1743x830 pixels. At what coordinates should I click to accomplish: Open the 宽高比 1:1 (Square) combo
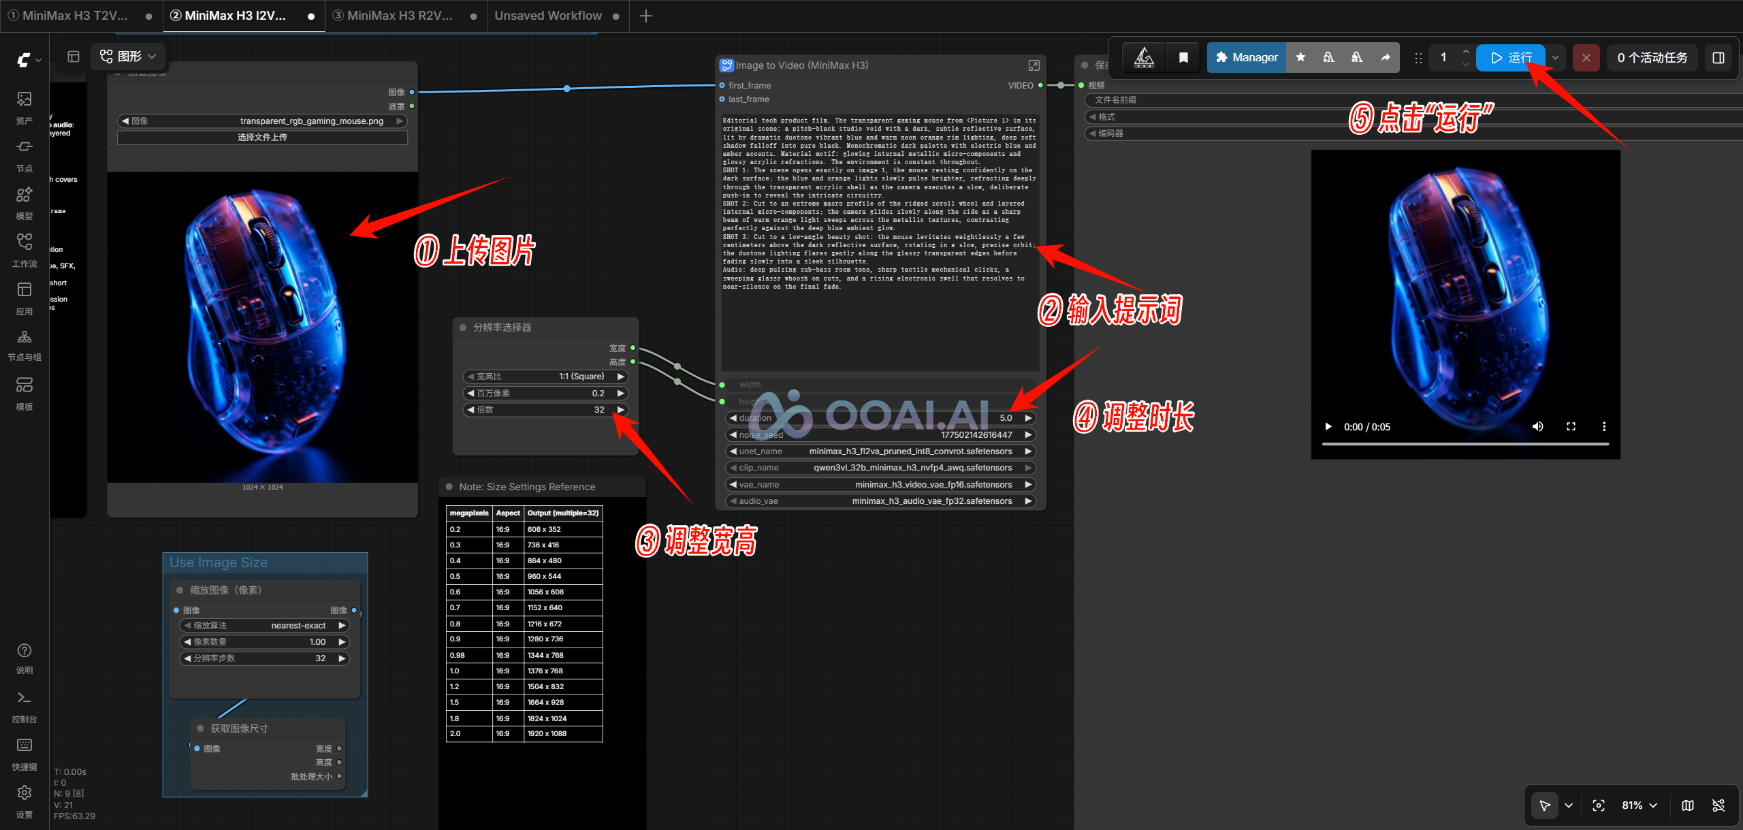pos(545,377)
